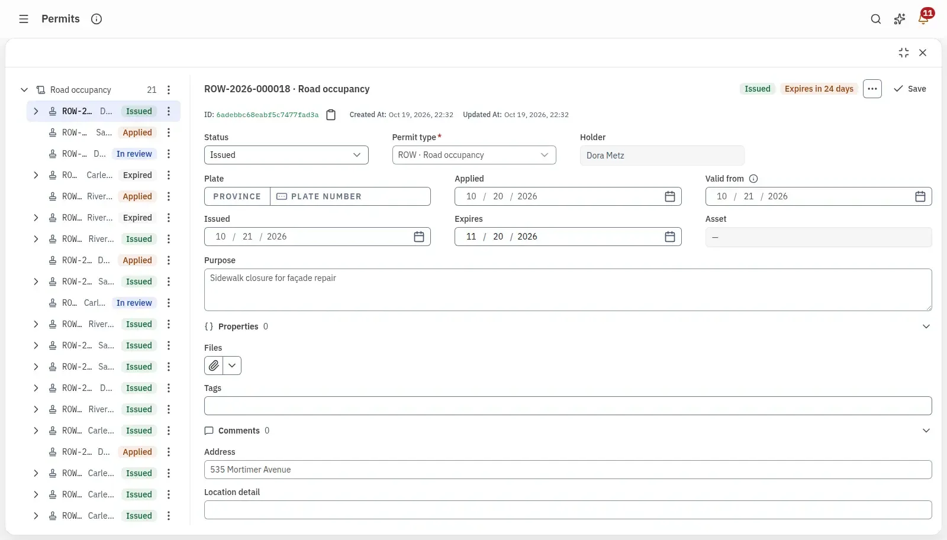Expand the selected ROW-2 D... Issued row
947x540 pixels.
36,111
